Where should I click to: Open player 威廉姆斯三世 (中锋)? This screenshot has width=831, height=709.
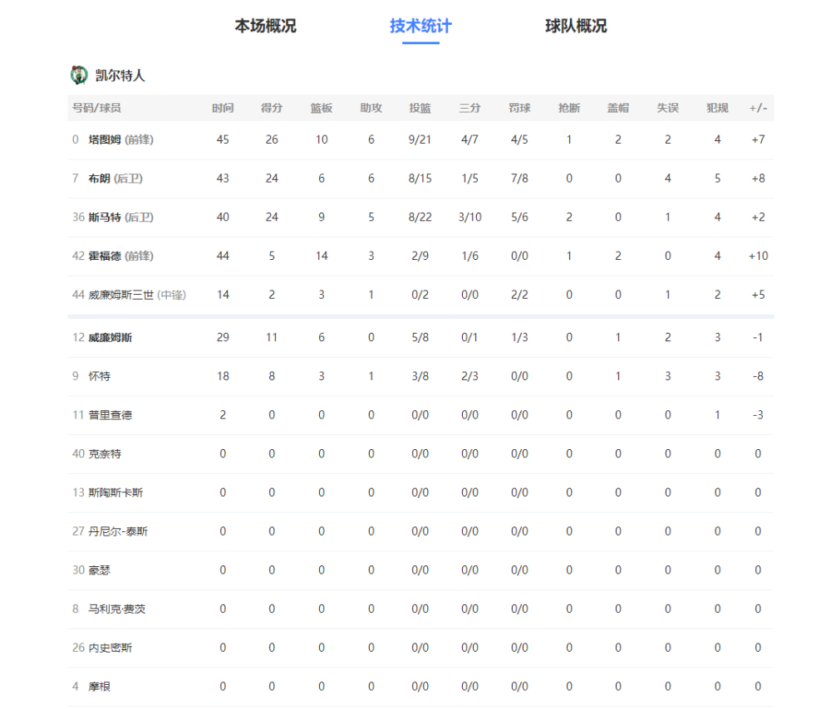[137, 295]
